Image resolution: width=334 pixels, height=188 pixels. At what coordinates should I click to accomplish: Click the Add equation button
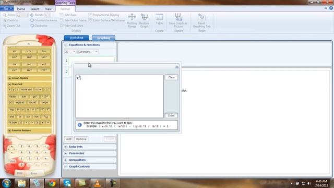click(x=68, y=139)
